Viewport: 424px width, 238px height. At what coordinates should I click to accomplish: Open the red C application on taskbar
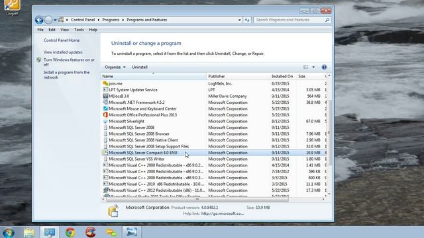(91, 232)
